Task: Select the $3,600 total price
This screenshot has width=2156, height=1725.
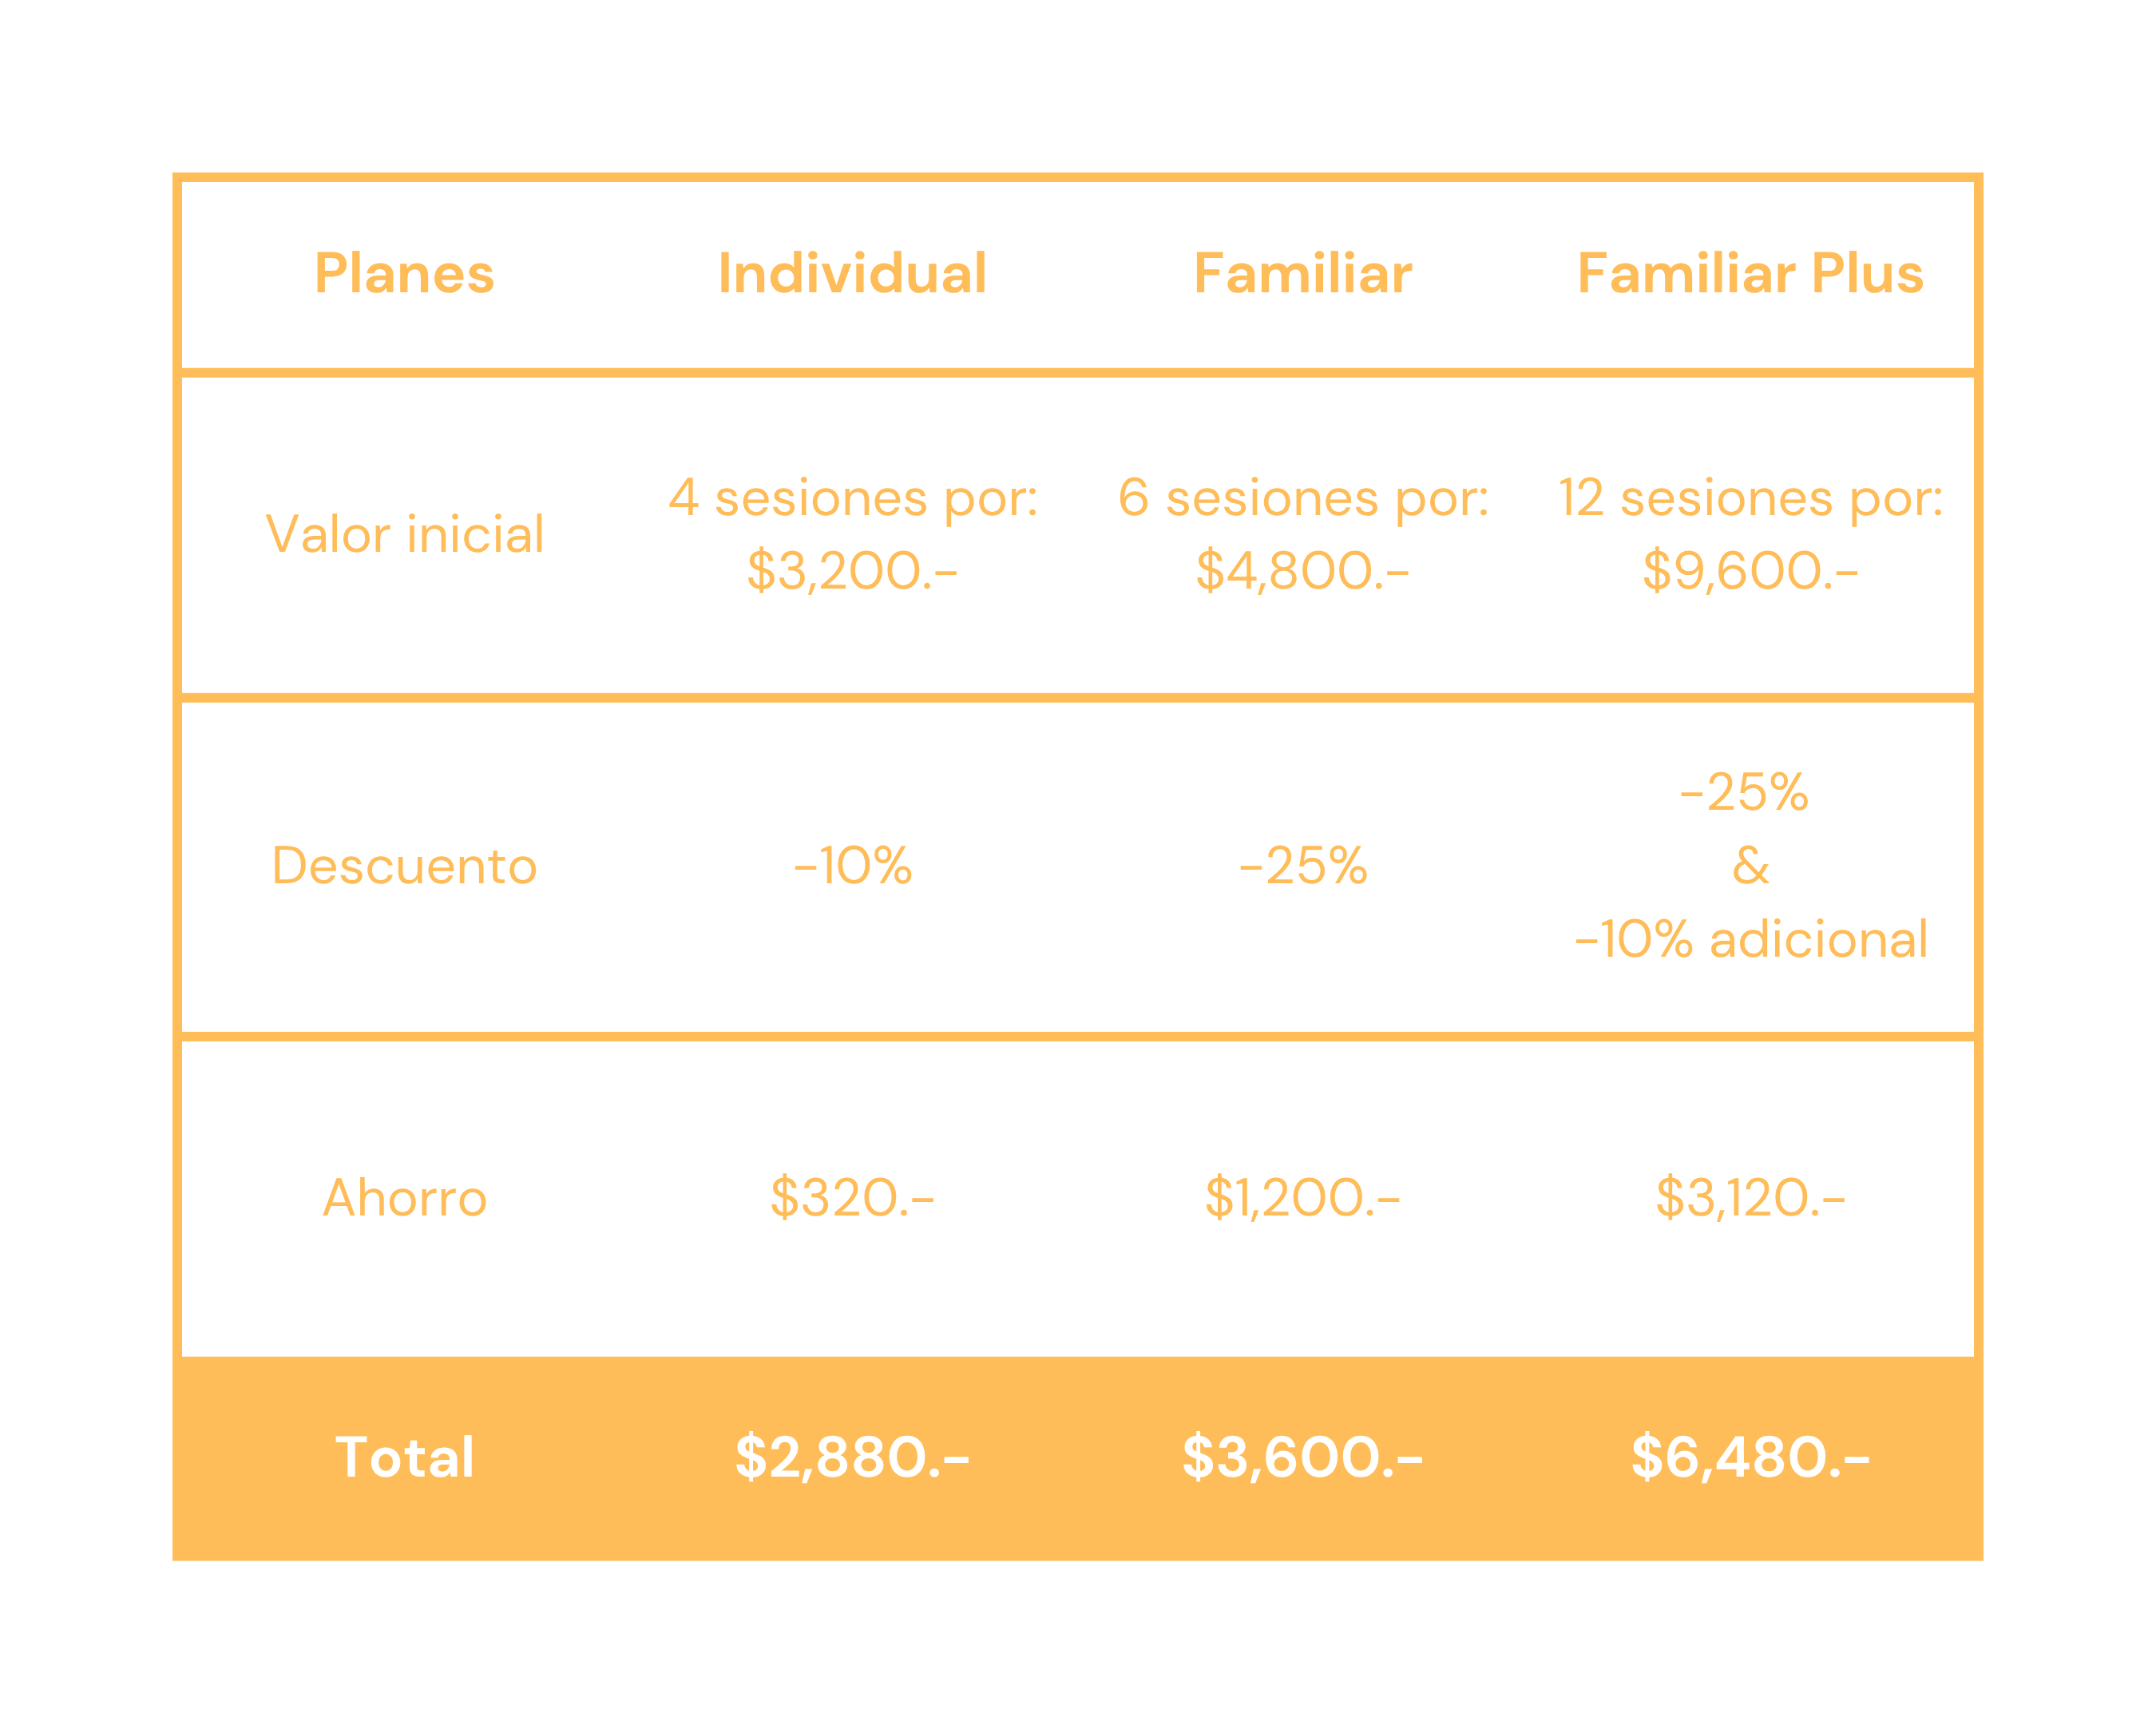Action: click(x=1302, y=1457)
